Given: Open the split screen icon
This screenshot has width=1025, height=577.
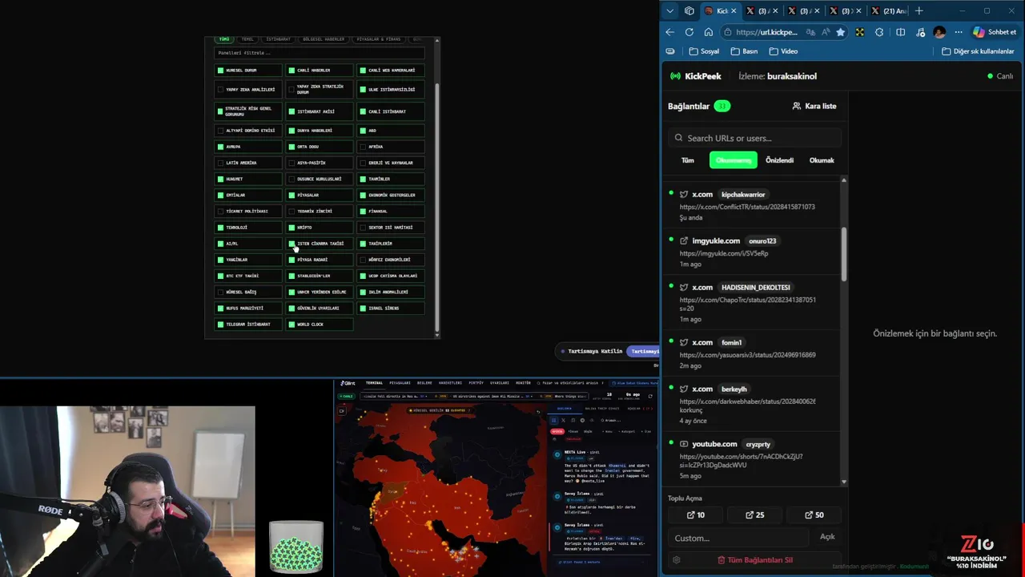Looking at the screenshot, I should (901, 32).
